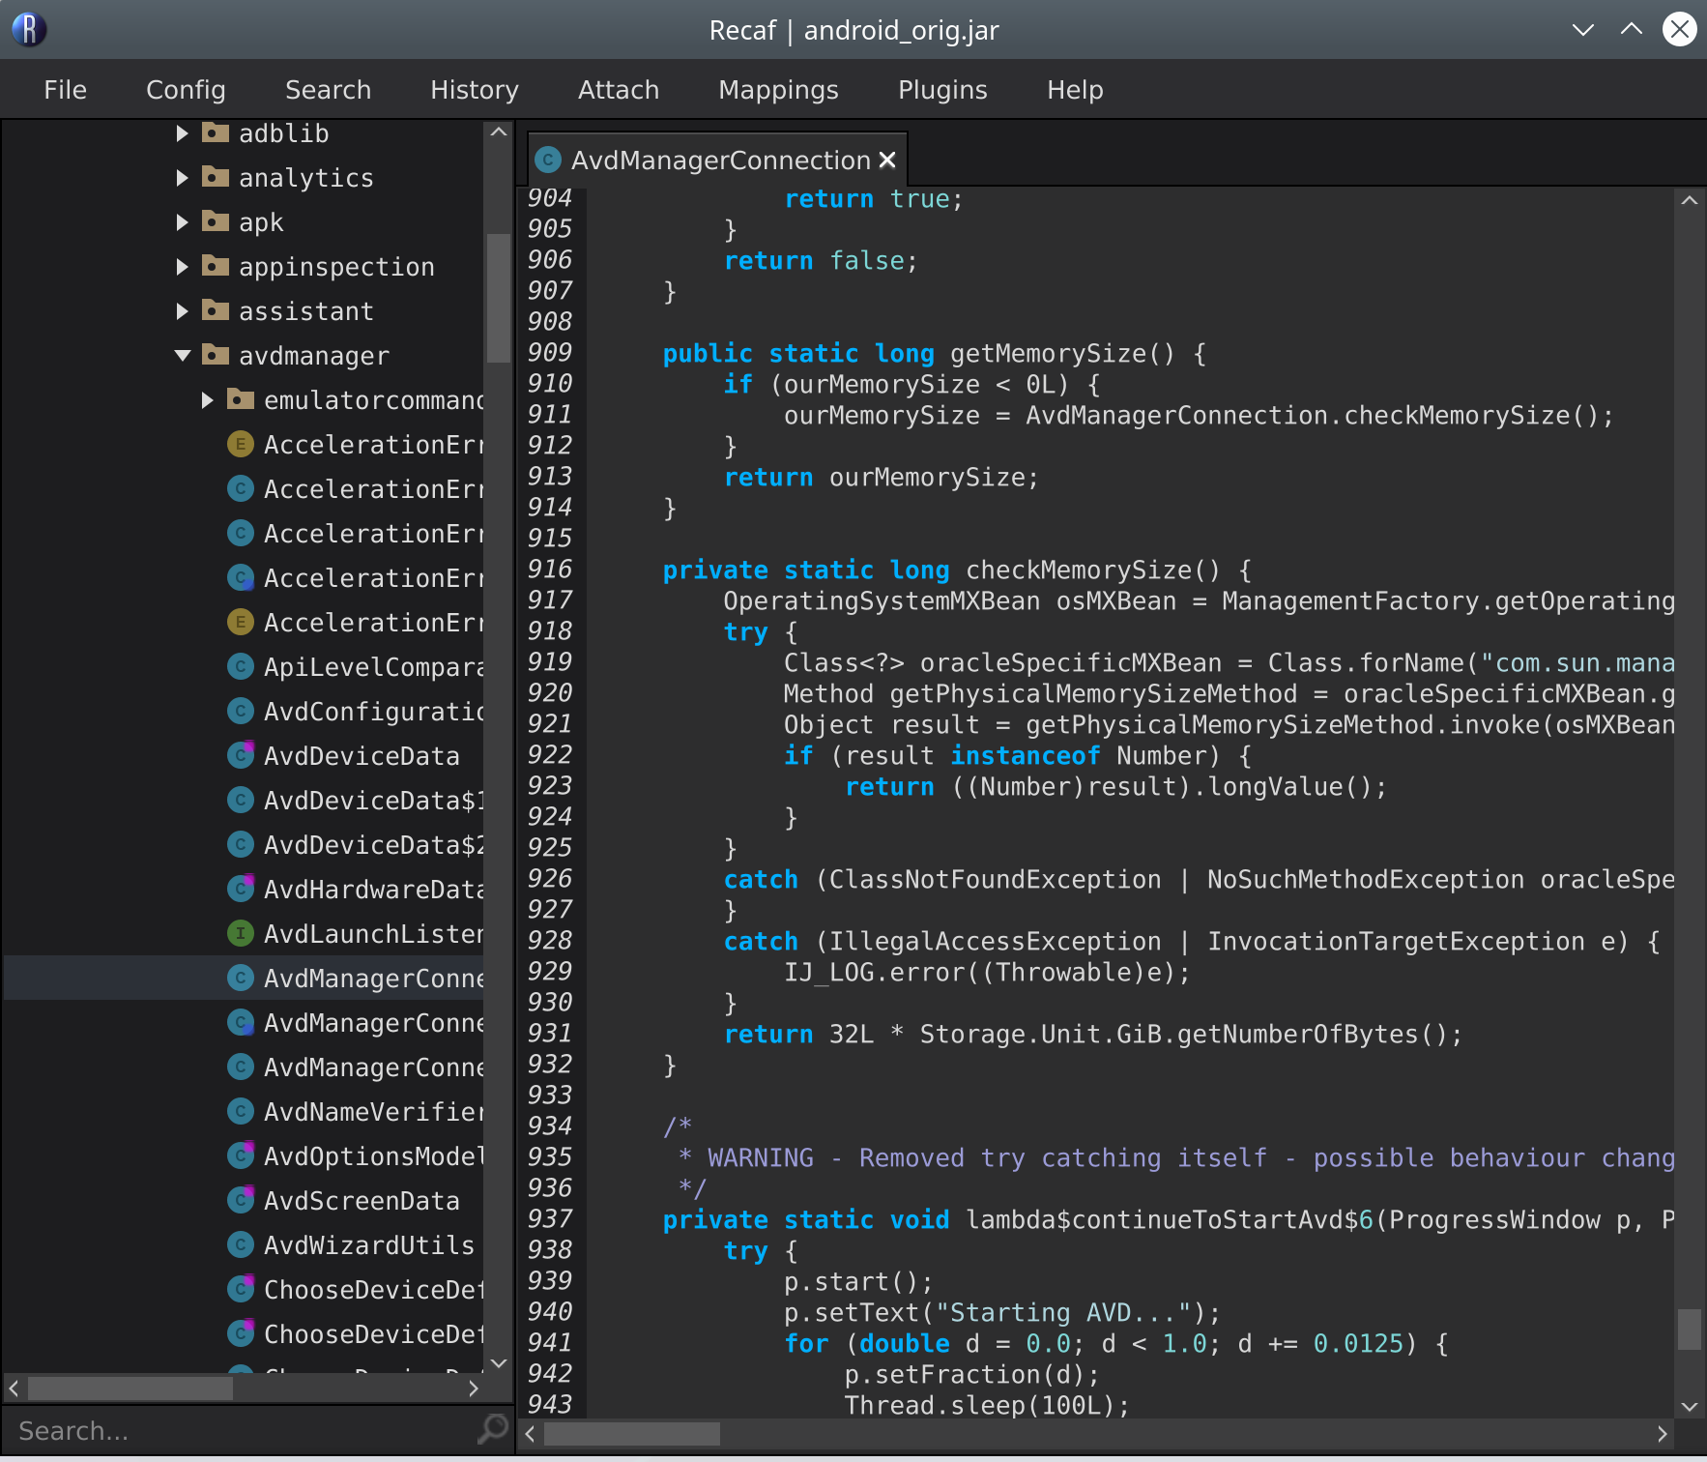Click the interface icon beside AvdLaunchListener
This screenshot has width=1707, height=1462.
240,934
